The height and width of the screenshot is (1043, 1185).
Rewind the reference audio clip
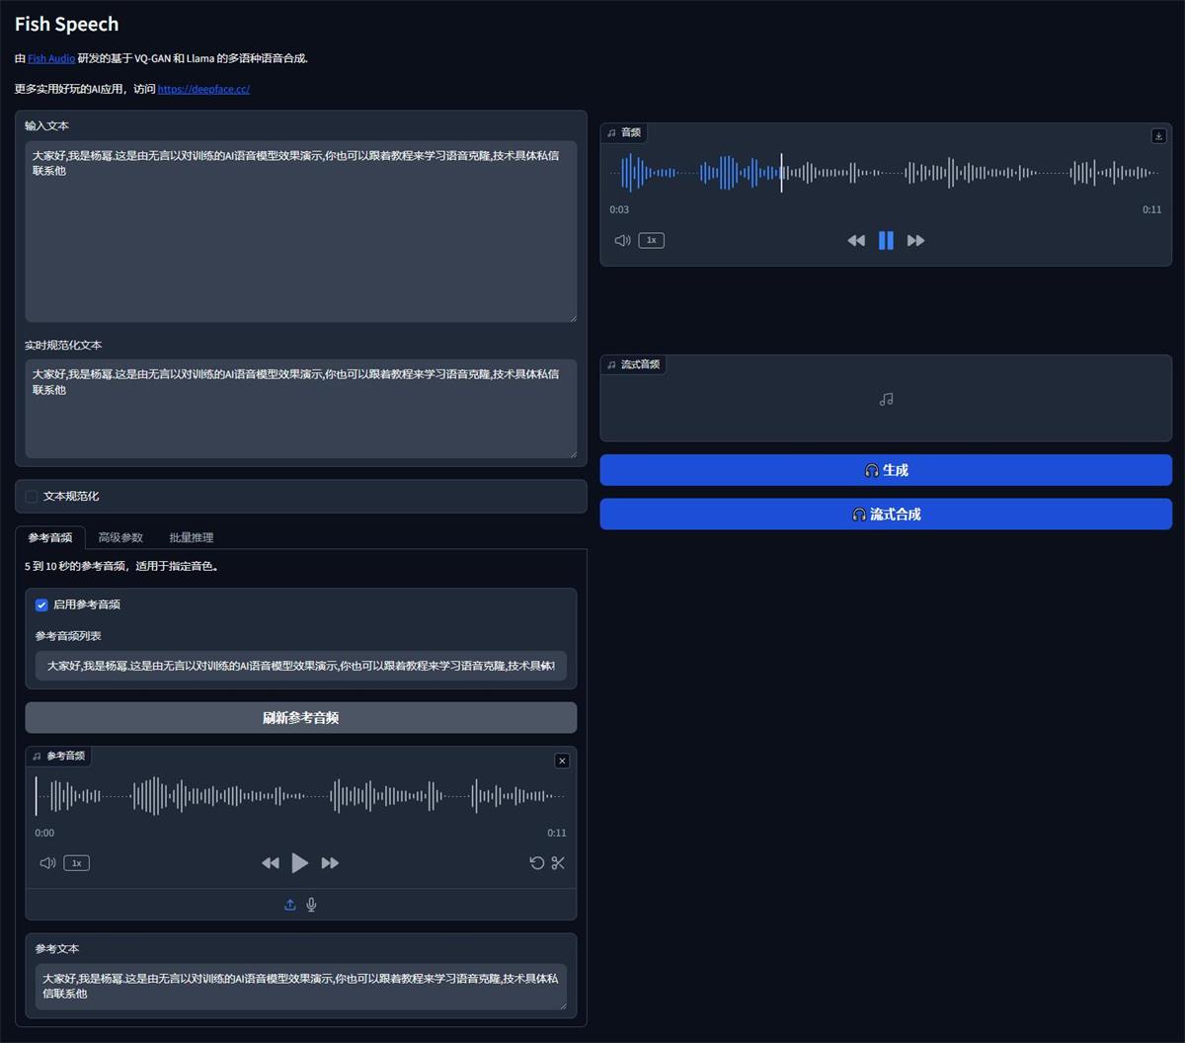point(270,863)
